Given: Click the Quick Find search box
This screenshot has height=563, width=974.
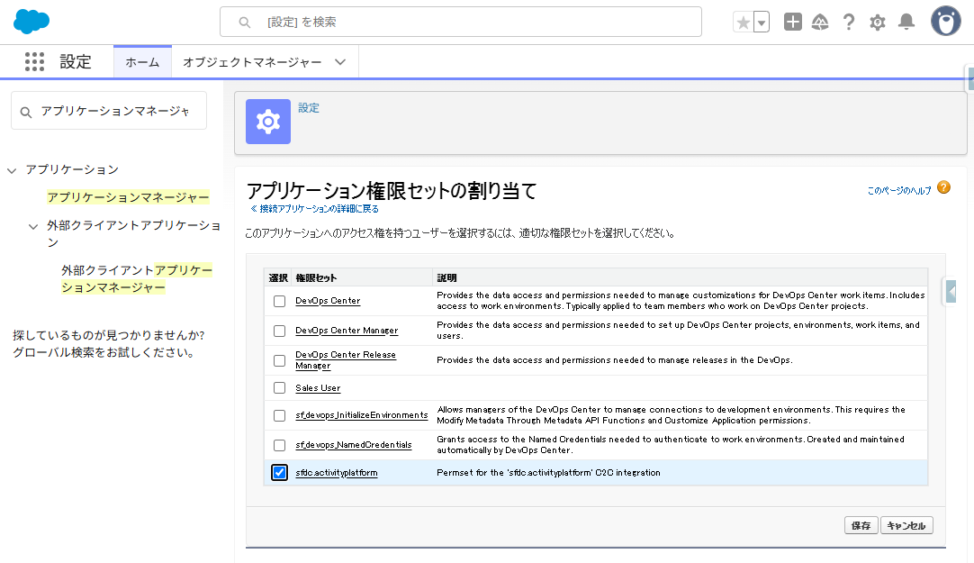Looking at the screenshot, I should 109,111.
